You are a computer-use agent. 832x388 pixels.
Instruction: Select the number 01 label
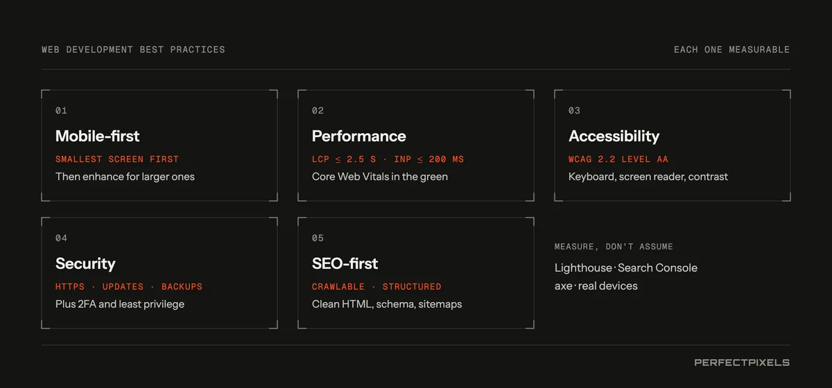point(61,111)
